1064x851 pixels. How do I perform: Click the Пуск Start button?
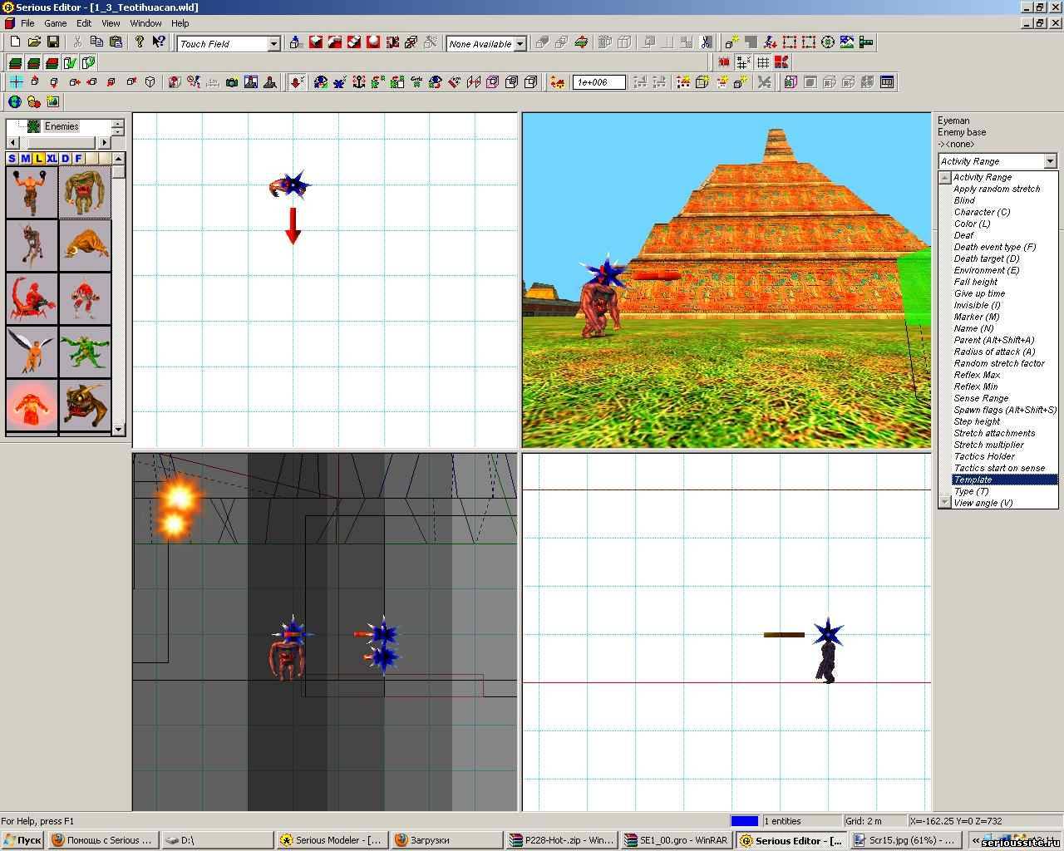click(x=22, y=840)
